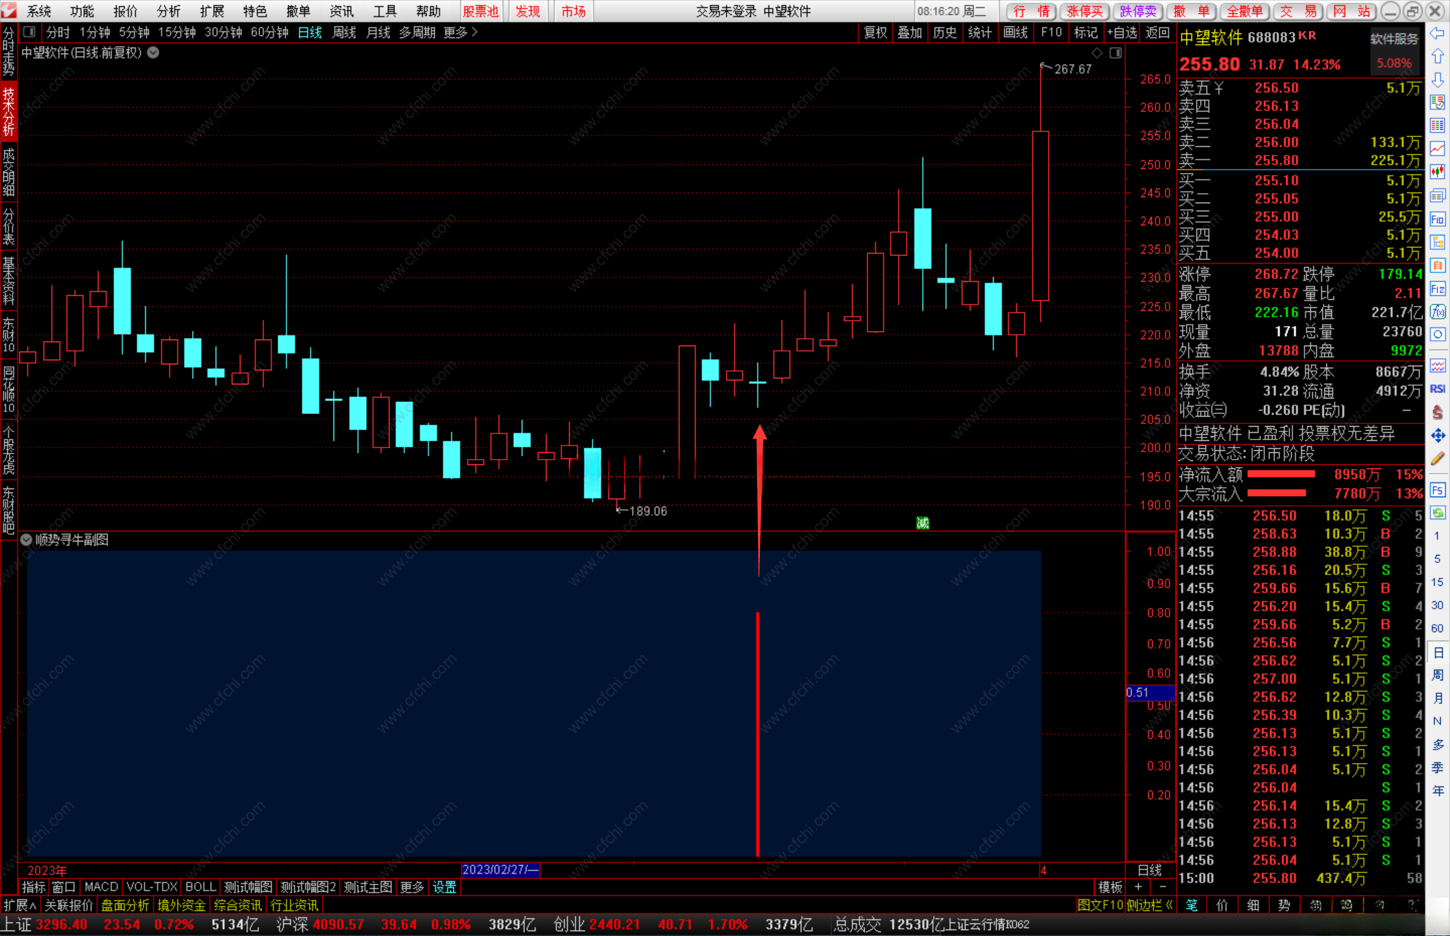Expand the 更多 periods chevron
Viewport: 1450px width, 936px height.
pos(475,32)
